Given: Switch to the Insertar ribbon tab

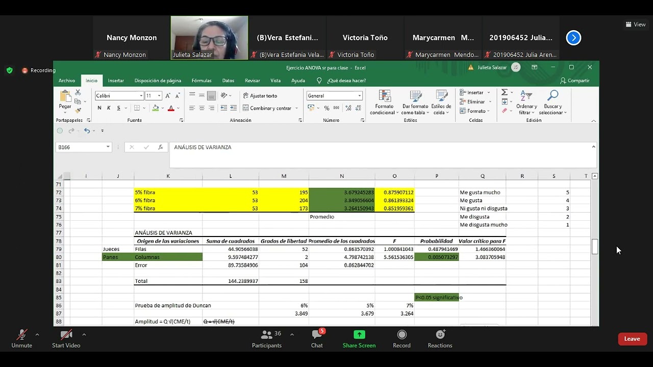Looking at the screenshot, I should point(116,81).
